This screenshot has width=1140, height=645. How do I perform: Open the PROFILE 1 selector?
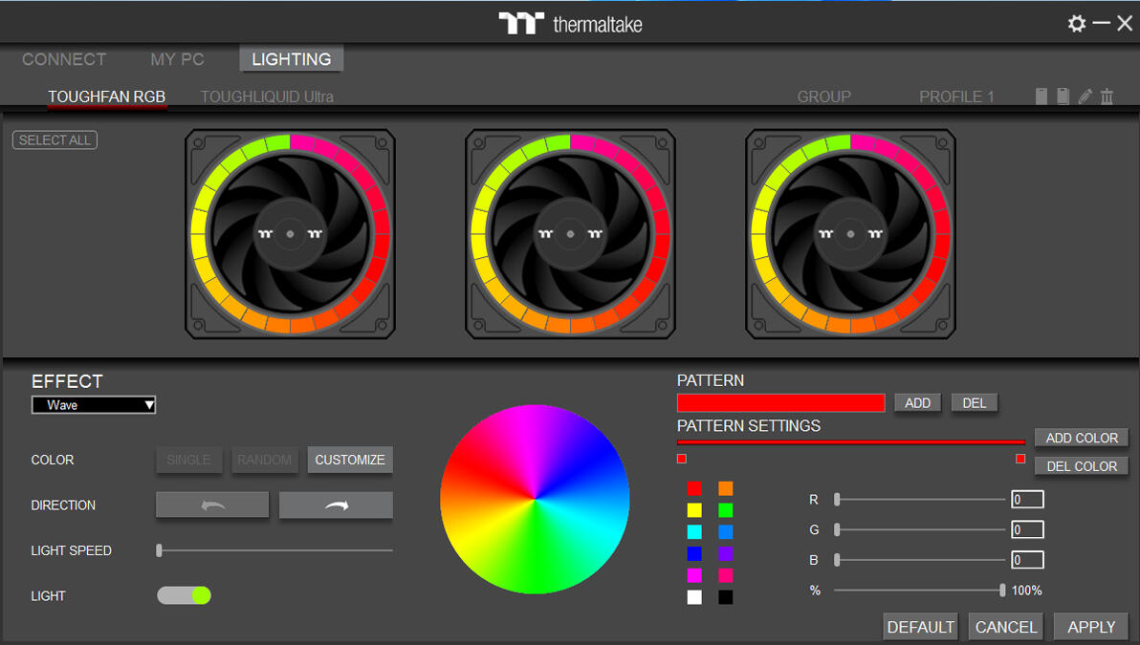956,97
